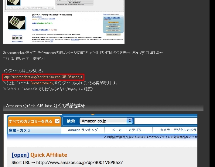The height and width of the screenshot is (167, 215).
Task: Click the blue stepper arrows on the search selector
Action: [x=130, y=121]
